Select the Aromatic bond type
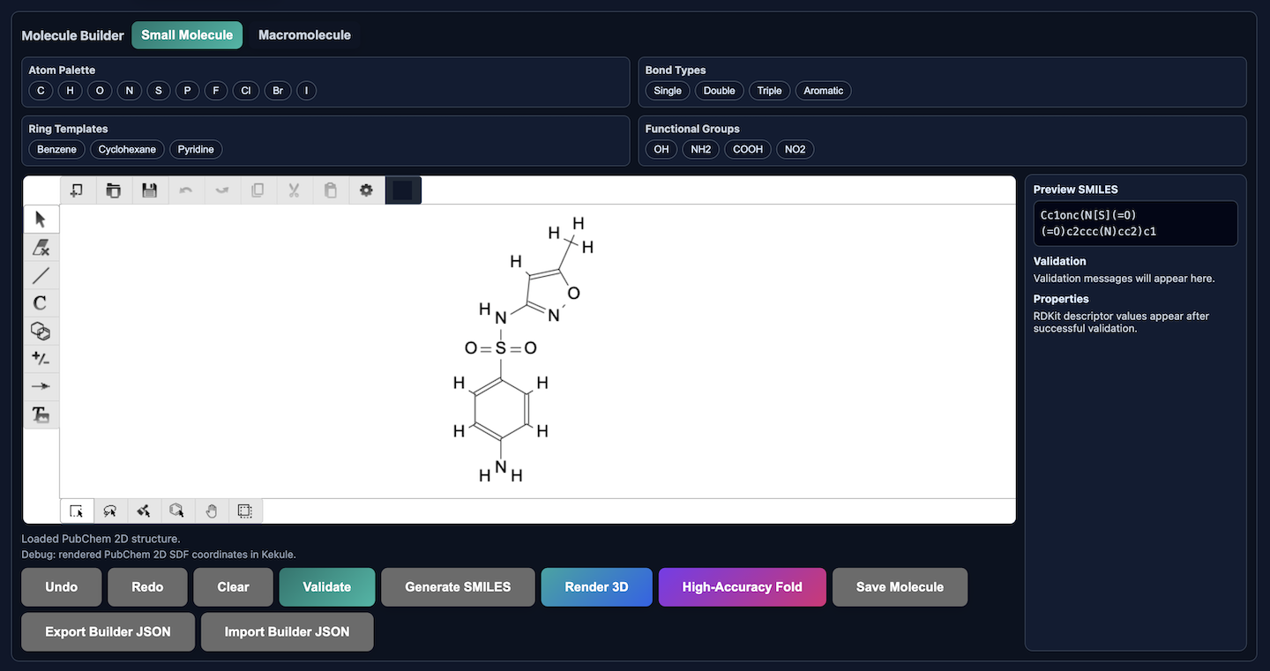The height and width of the screenshot is (671, 1270). (824, 91)
